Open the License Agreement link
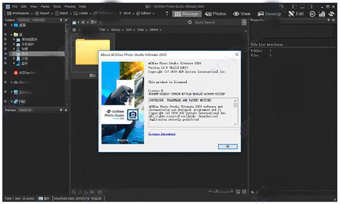 click(x=161, y=134)
